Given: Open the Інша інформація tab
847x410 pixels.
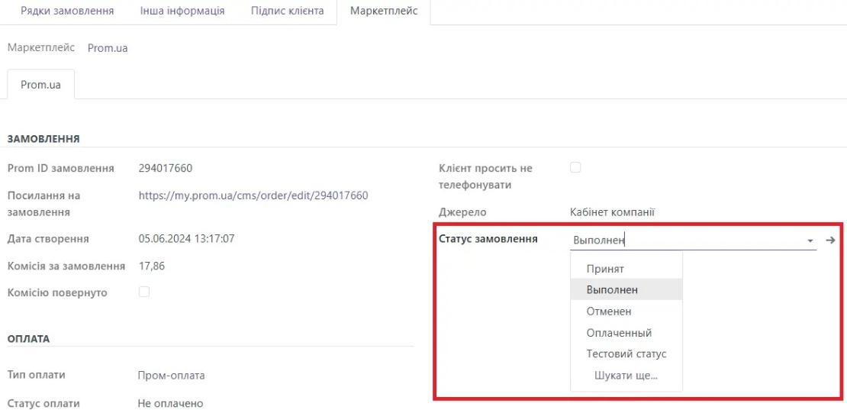Looking at the screenshot, I should 182,11.
